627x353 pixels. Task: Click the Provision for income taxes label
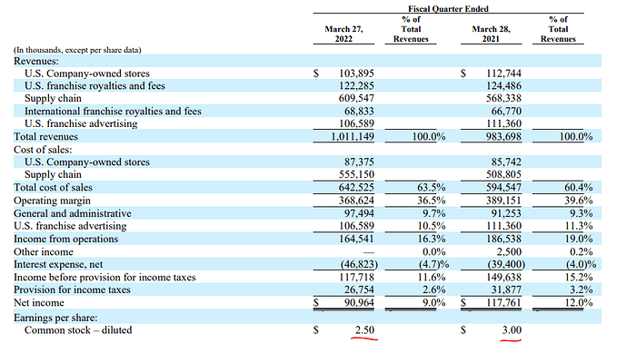click(72, 289)
